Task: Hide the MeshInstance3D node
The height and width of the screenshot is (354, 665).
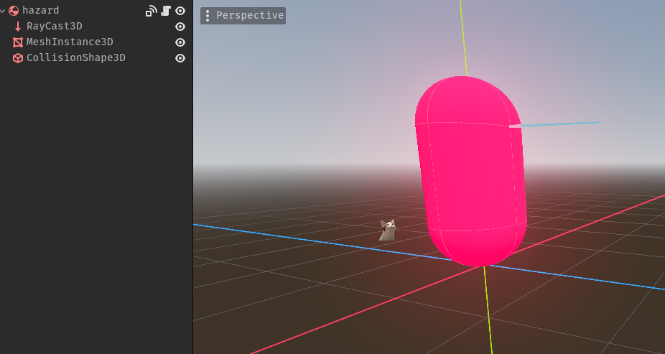Action: (x=180, y=42)
